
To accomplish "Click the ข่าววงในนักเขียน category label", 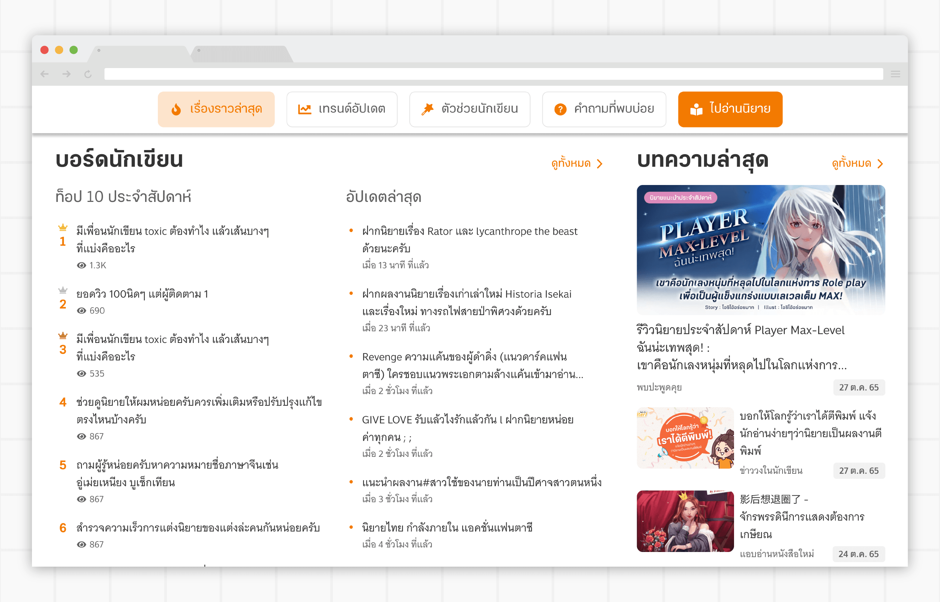I will point(771,471).
